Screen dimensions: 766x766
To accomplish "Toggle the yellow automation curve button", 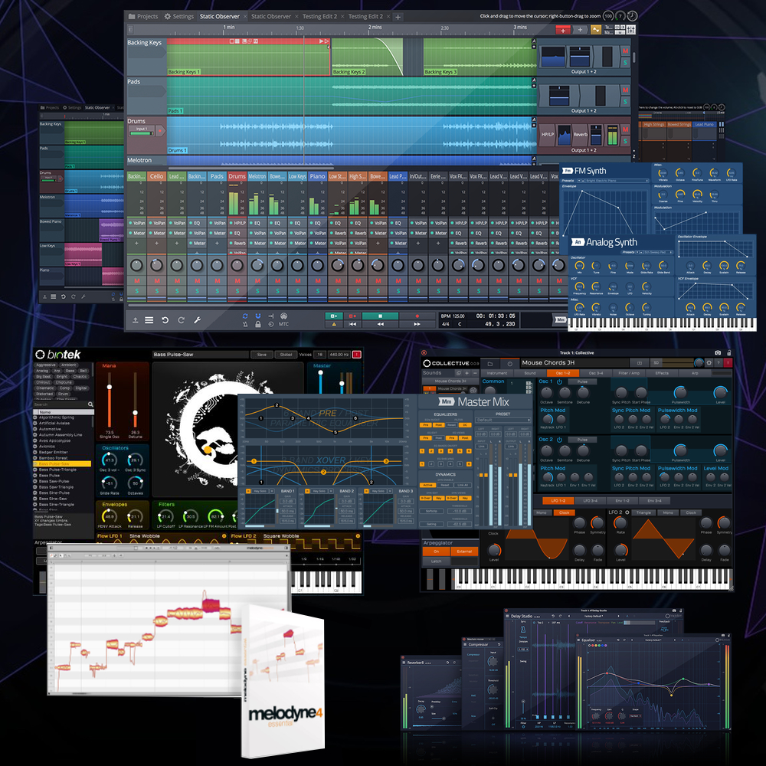I will 596,31.
